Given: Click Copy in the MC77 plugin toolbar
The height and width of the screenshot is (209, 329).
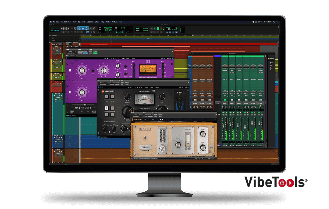Looking at the screenshot, I should (123, 58).
